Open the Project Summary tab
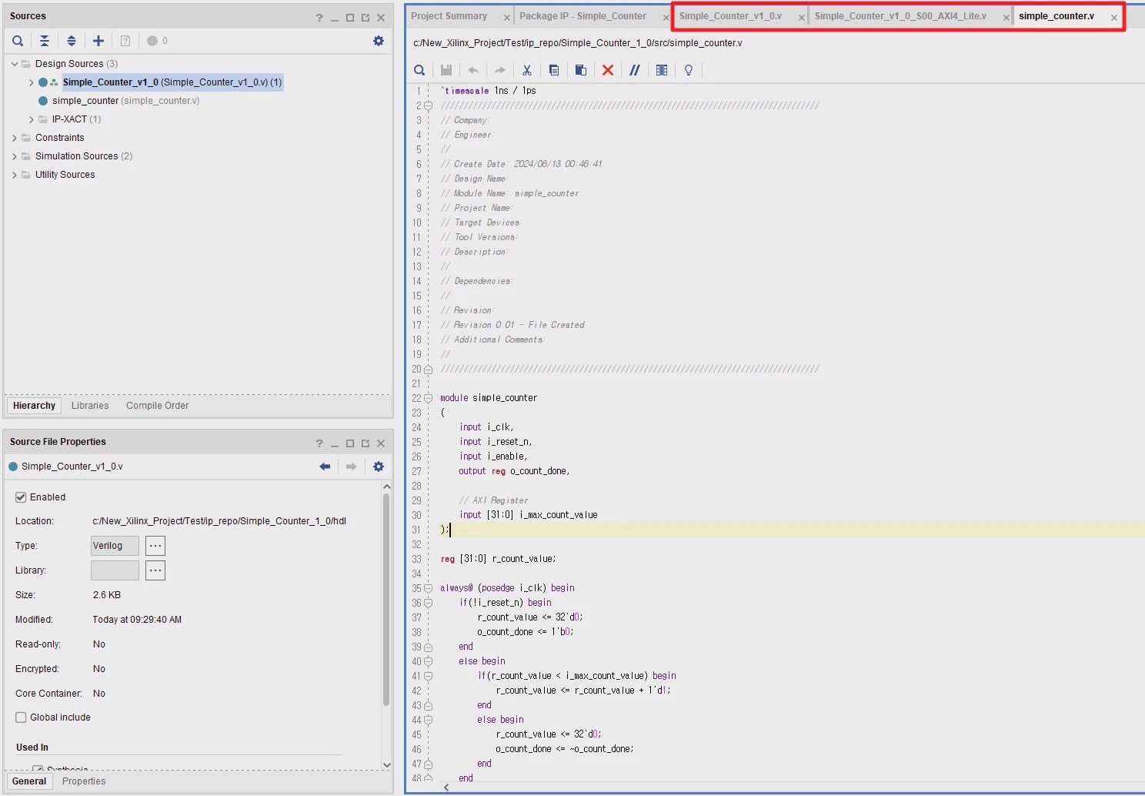This screenshot has height=796, width=1145. pyautogui.click(x=449, y=16)
